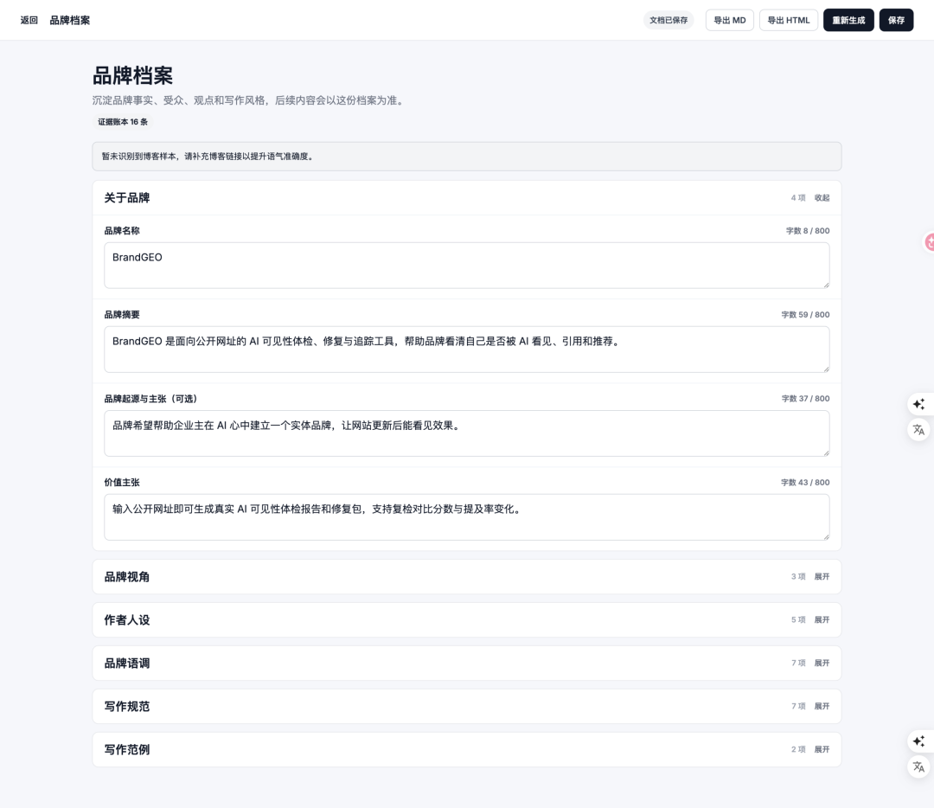The width and height of the screenshot is (934, 808).
Task: Click the lower AI sparkle floating icon
Action: click(918, 741)
